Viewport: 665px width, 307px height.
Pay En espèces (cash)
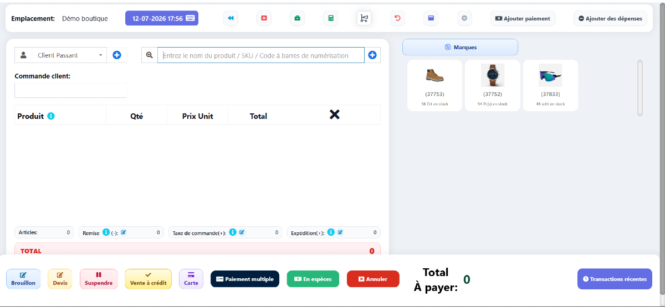[x=313, y=279]
